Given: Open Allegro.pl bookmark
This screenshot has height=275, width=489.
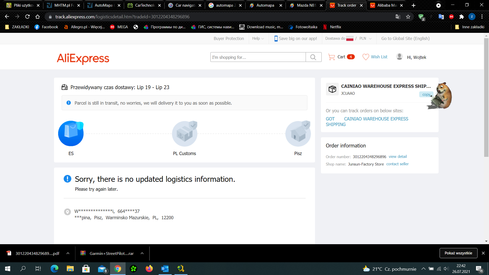Looking at the screenshot, I should 84,27.
